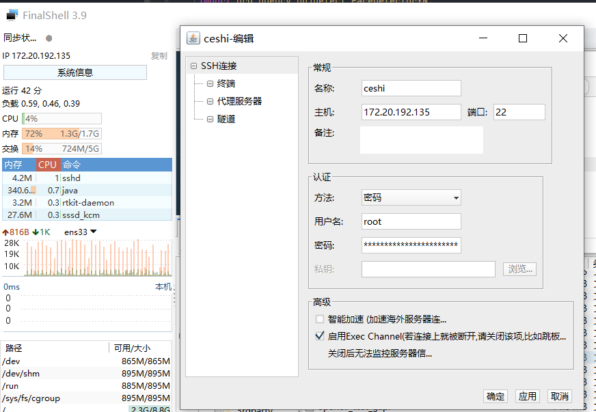Click the 端口 field showing 22
596x412 pixels.
click(519, 112)
